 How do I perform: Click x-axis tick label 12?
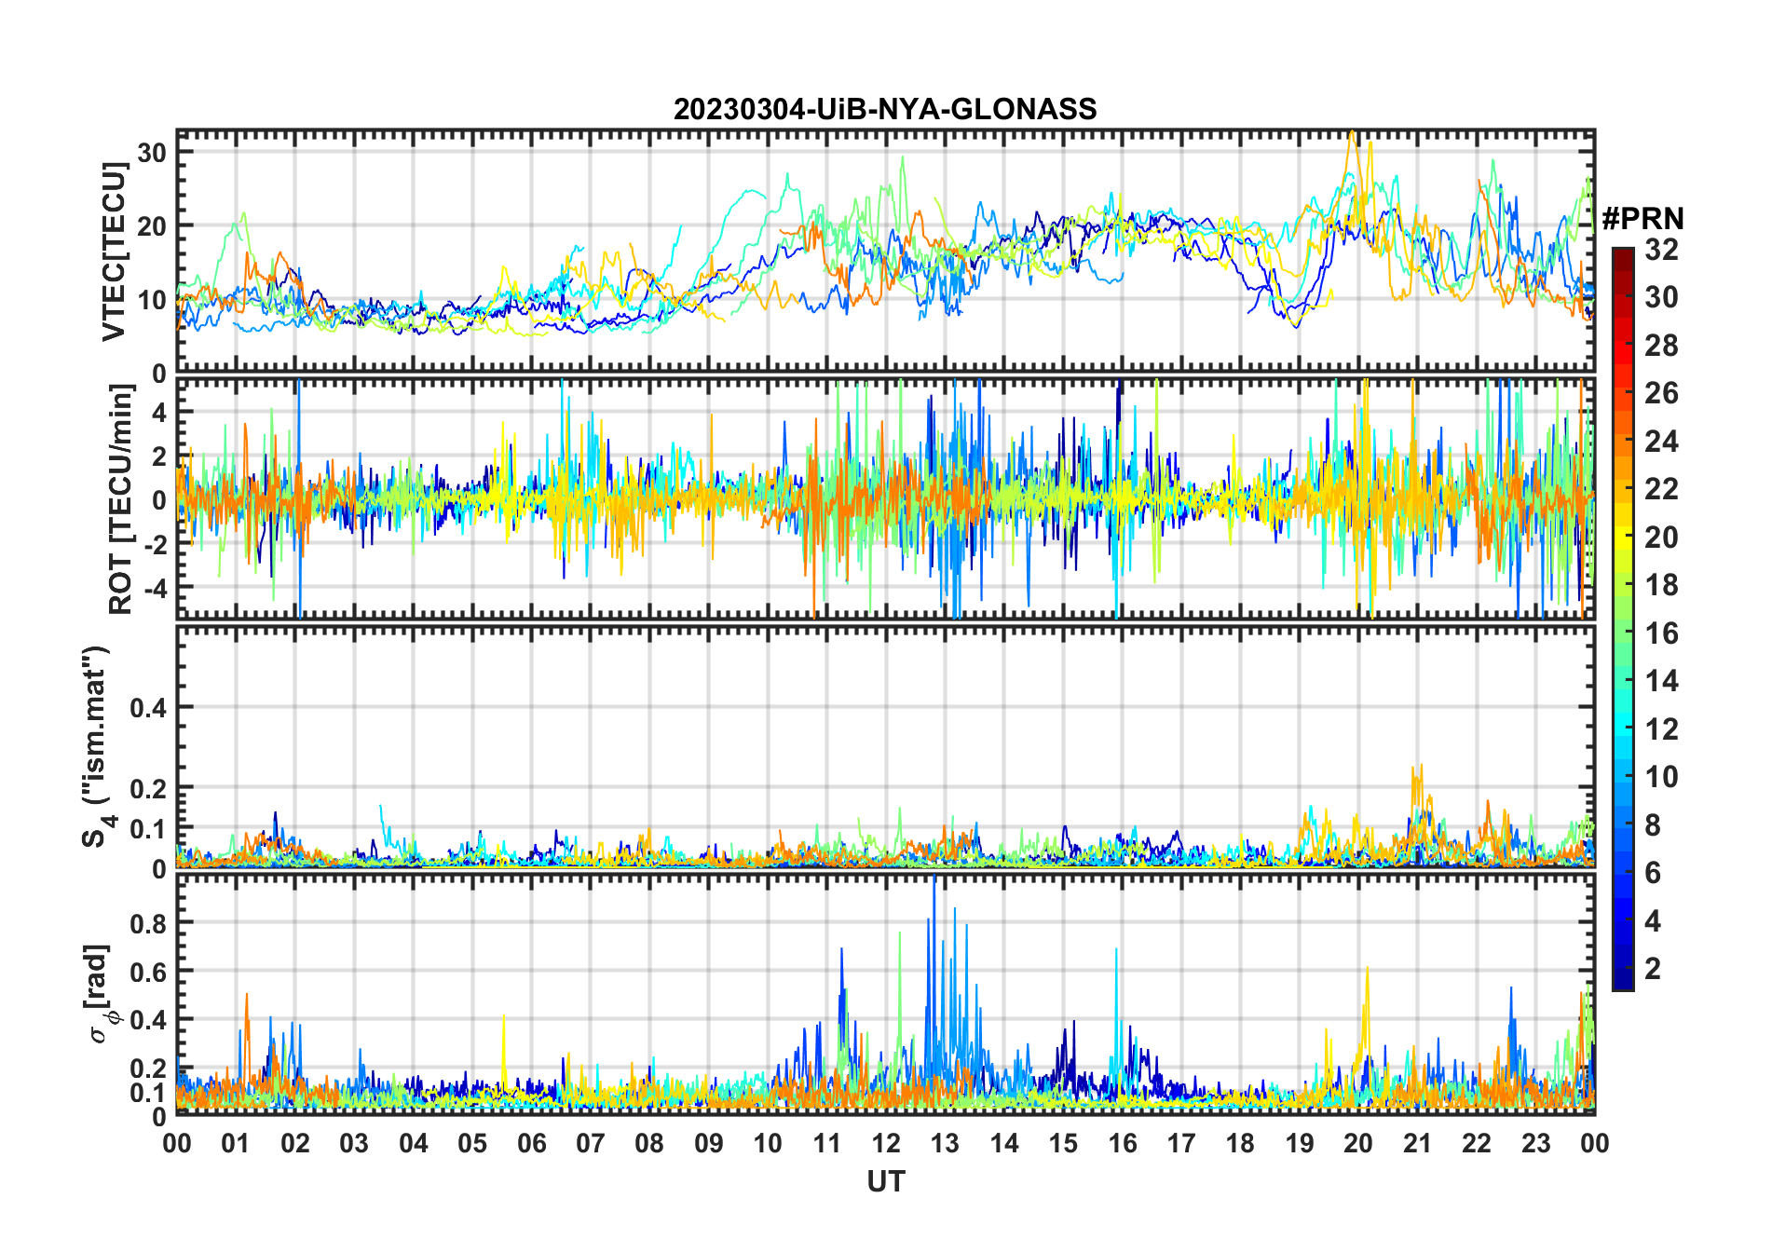click(x=886, y=1143)
